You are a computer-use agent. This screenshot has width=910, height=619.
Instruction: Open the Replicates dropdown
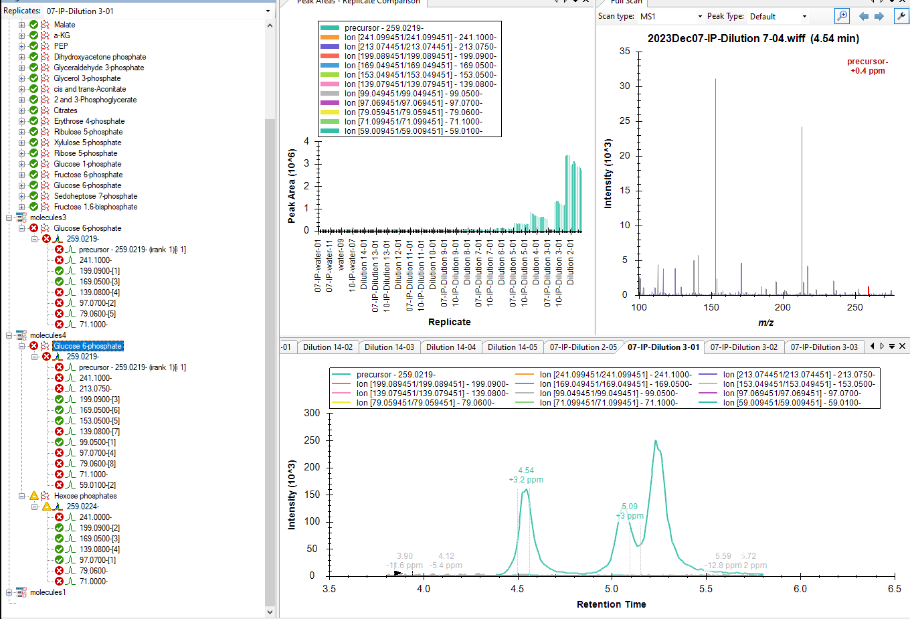pyautogui.click(x=268, y=11)
